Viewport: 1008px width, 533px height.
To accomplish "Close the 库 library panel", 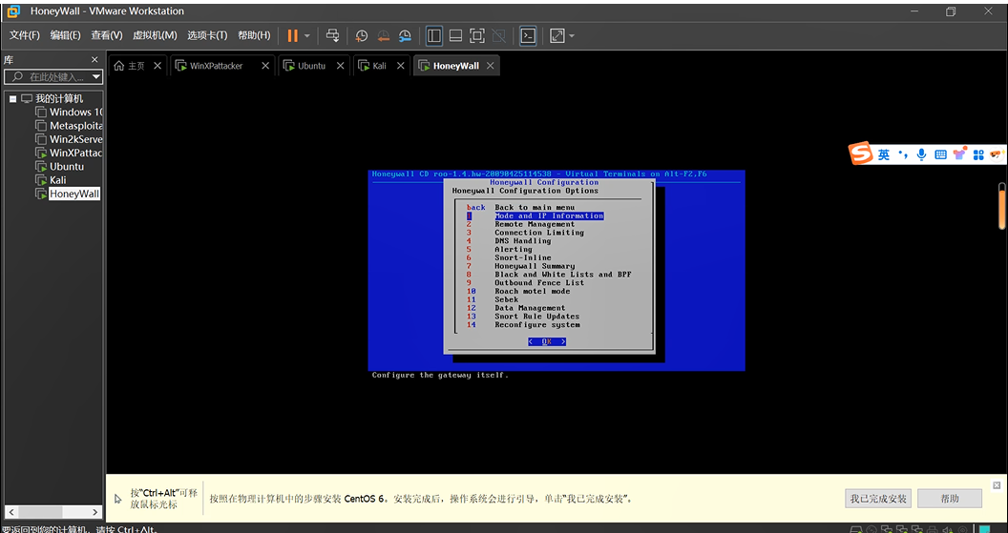I will coord(94,60).
